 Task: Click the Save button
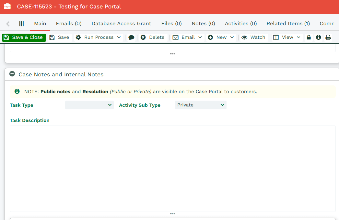60,37
